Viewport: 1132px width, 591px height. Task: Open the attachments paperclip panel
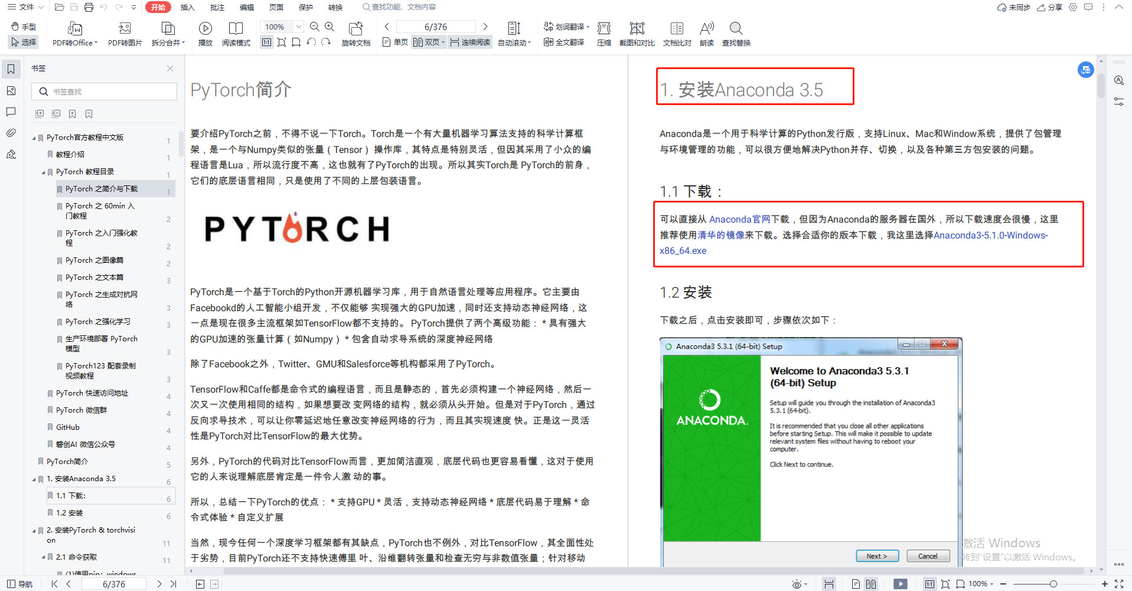pos(11,133)
